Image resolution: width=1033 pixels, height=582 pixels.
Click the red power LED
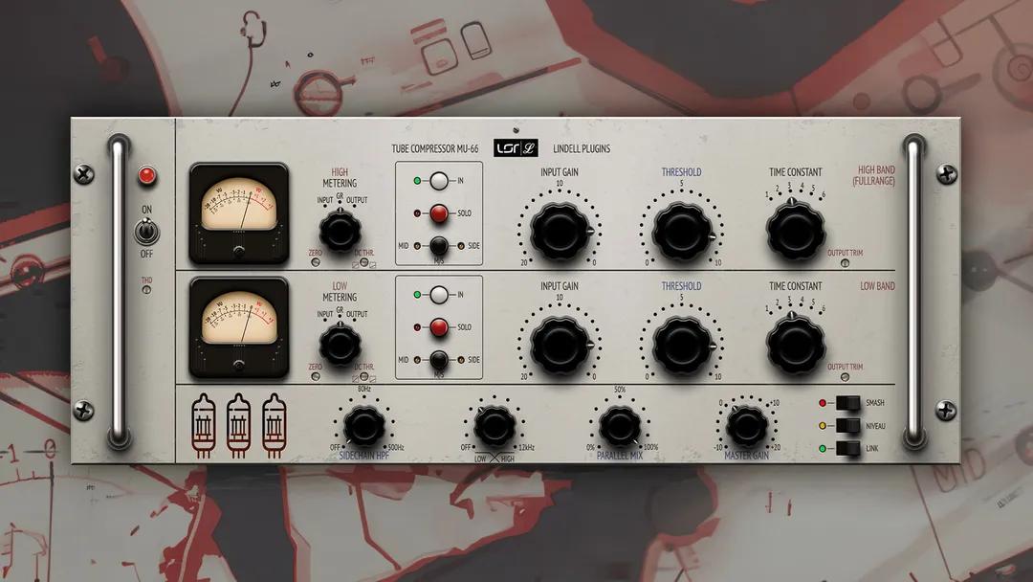pyautogui.click(x=150, y=176)
